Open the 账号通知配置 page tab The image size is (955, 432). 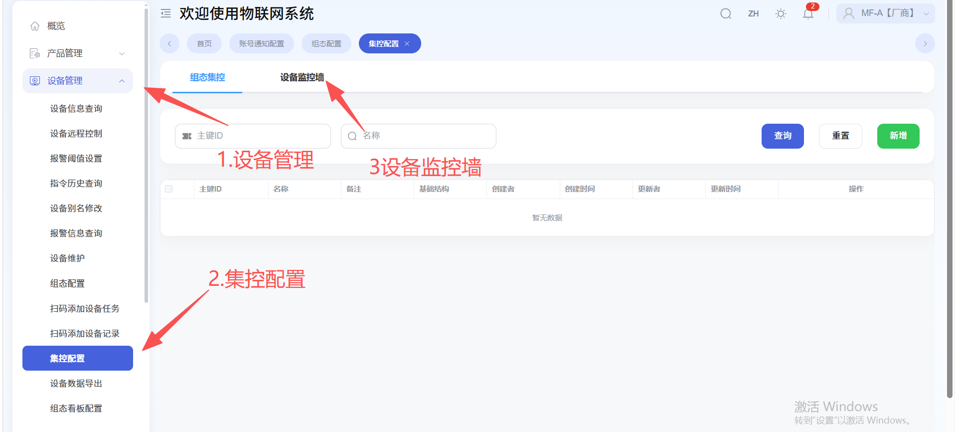point(262,43)
